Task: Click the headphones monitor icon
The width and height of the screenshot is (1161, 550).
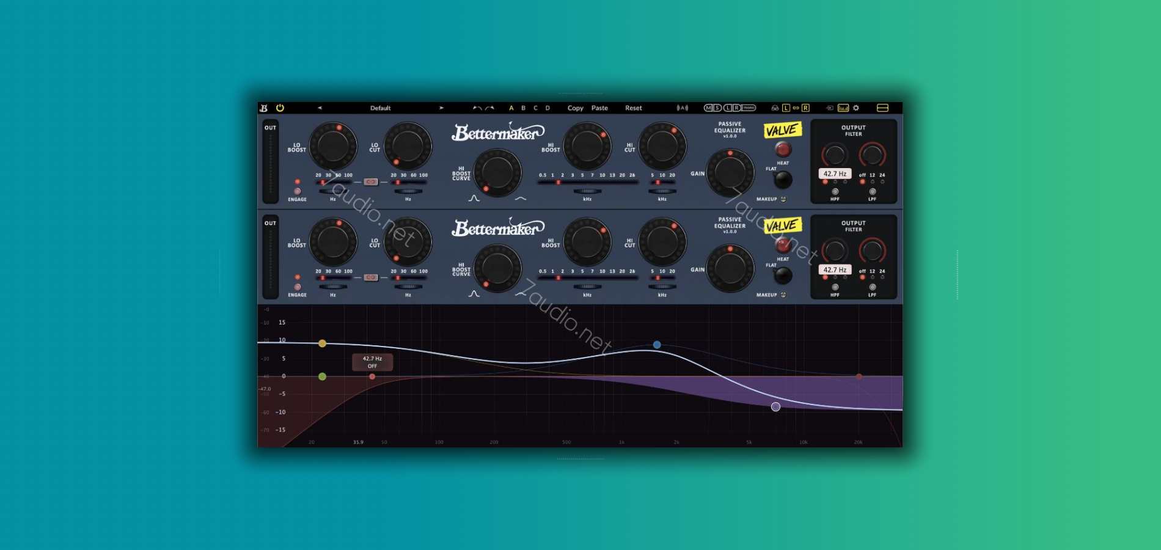Action: coord(775,108)
